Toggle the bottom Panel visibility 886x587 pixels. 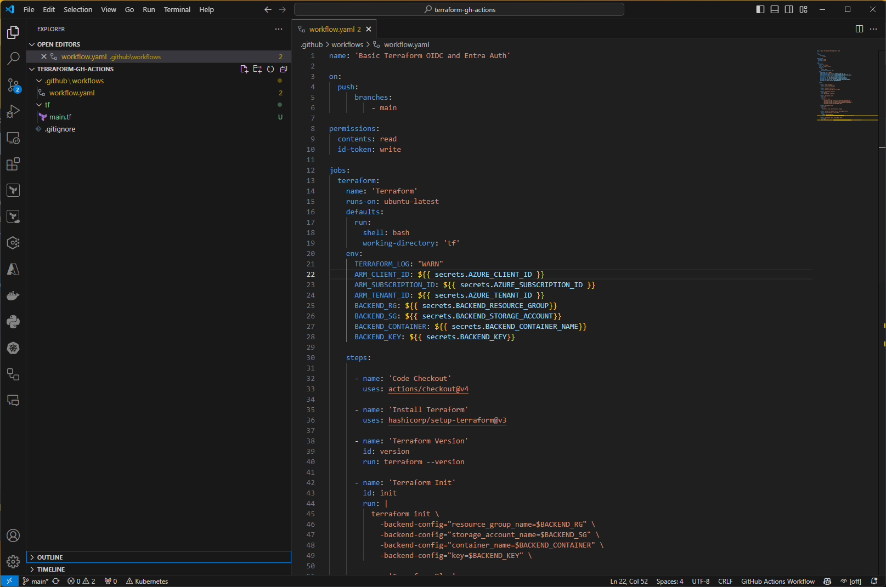click(774, 9)
